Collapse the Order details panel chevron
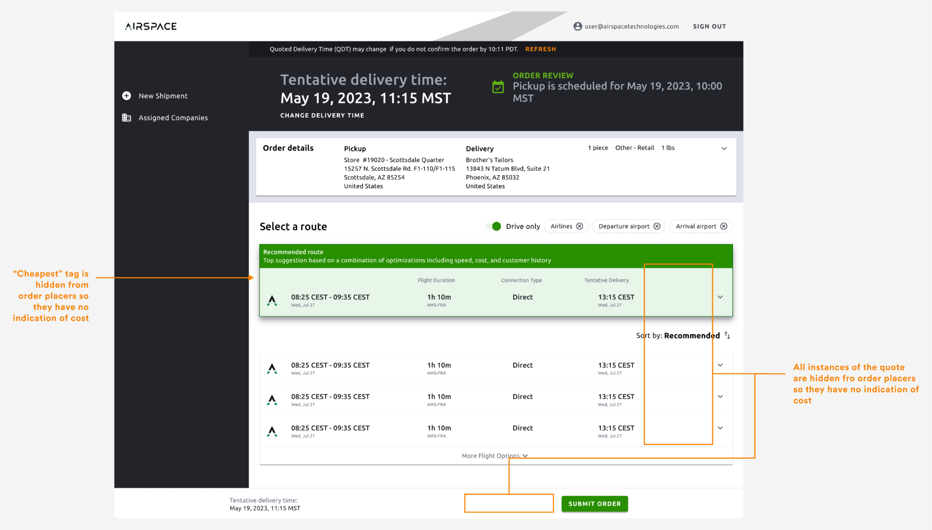This screenshot has width=932, height=530. 724,149
